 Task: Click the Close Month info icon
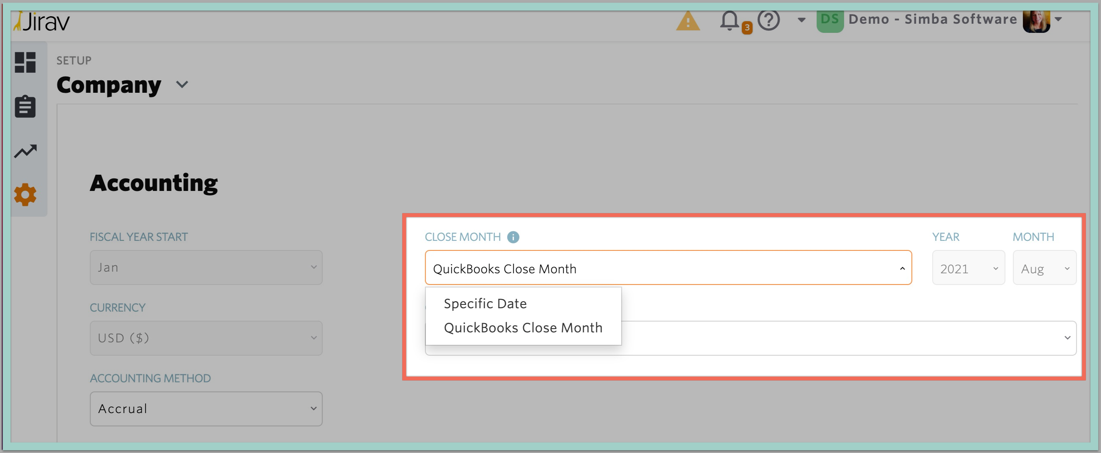coord(513,237)
